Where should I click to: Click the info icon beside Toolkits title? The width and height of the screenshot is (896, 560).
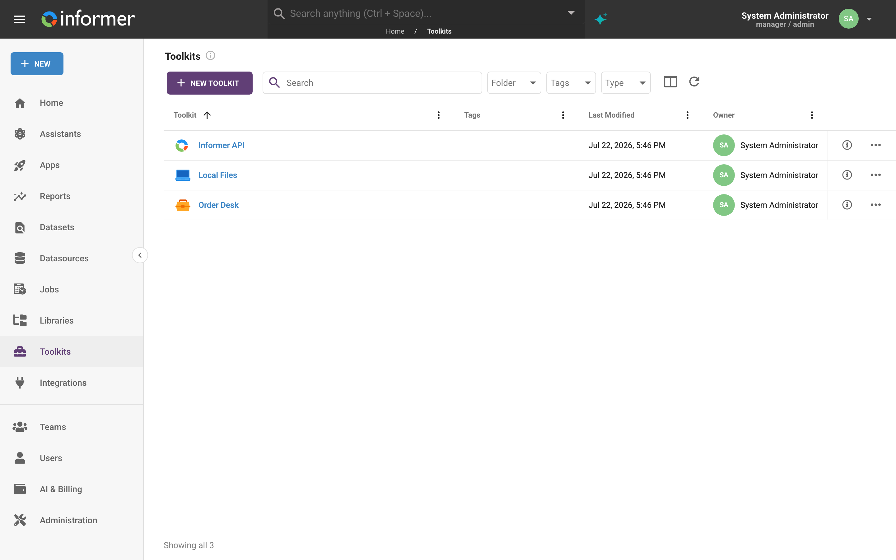(x=210, y=56)
